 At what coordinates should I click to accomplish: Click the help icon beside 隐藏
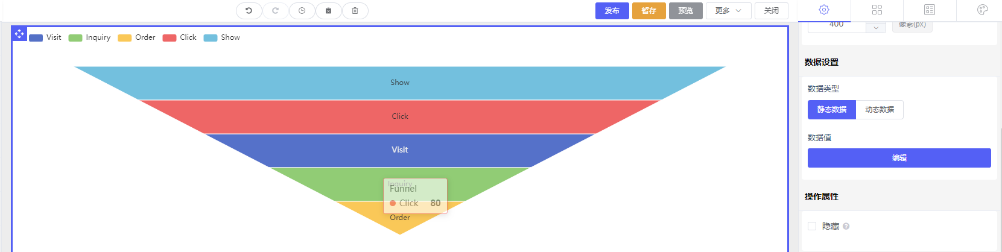pos(846,227)
